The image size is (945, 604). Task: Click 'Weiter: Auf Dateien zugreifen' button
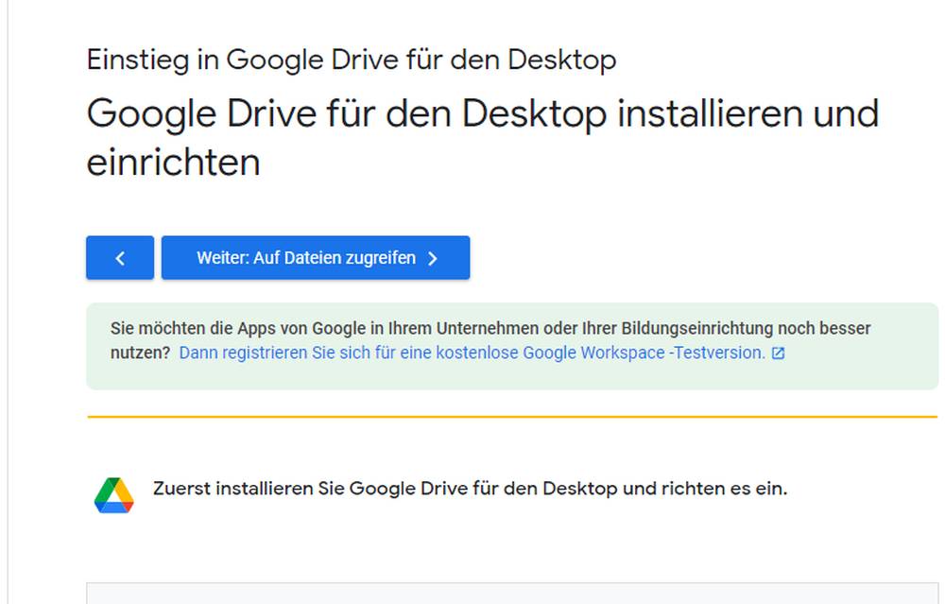[316, 258]
